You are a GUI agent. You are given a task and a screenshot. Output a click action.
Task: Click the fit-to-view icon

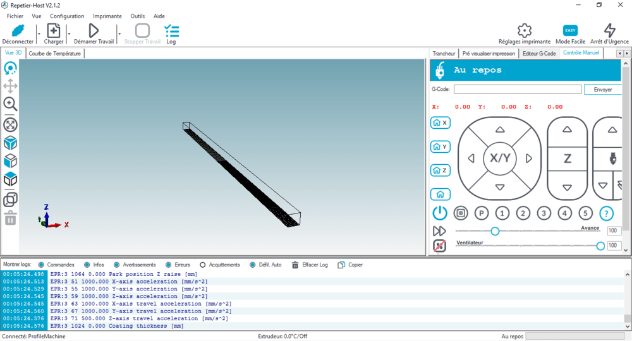pyautogui.click(x=11, y=125)
